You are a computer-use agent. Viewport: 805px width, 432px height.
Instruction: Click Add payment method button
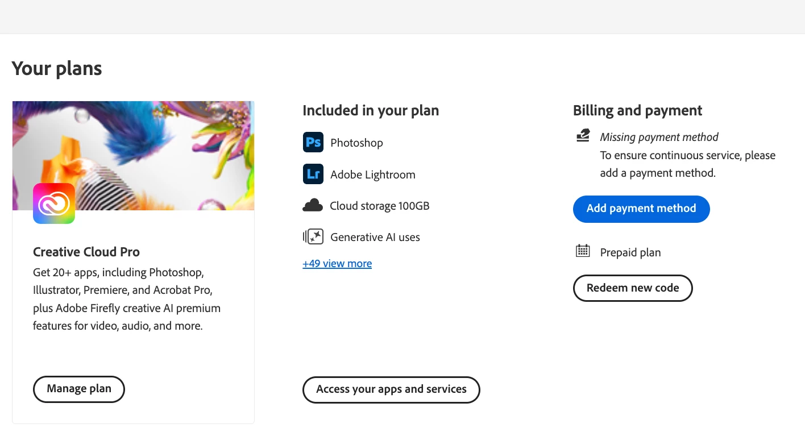pos(641,209)
